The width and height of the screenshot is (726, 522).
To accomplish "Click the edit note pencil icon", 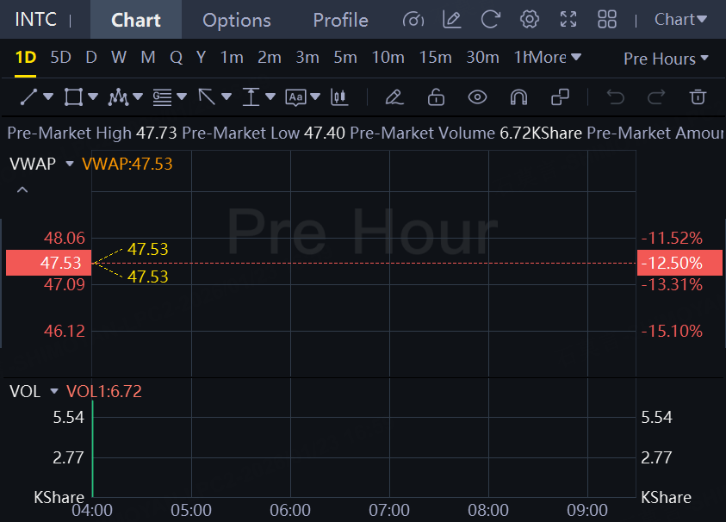I will point(452,20).
